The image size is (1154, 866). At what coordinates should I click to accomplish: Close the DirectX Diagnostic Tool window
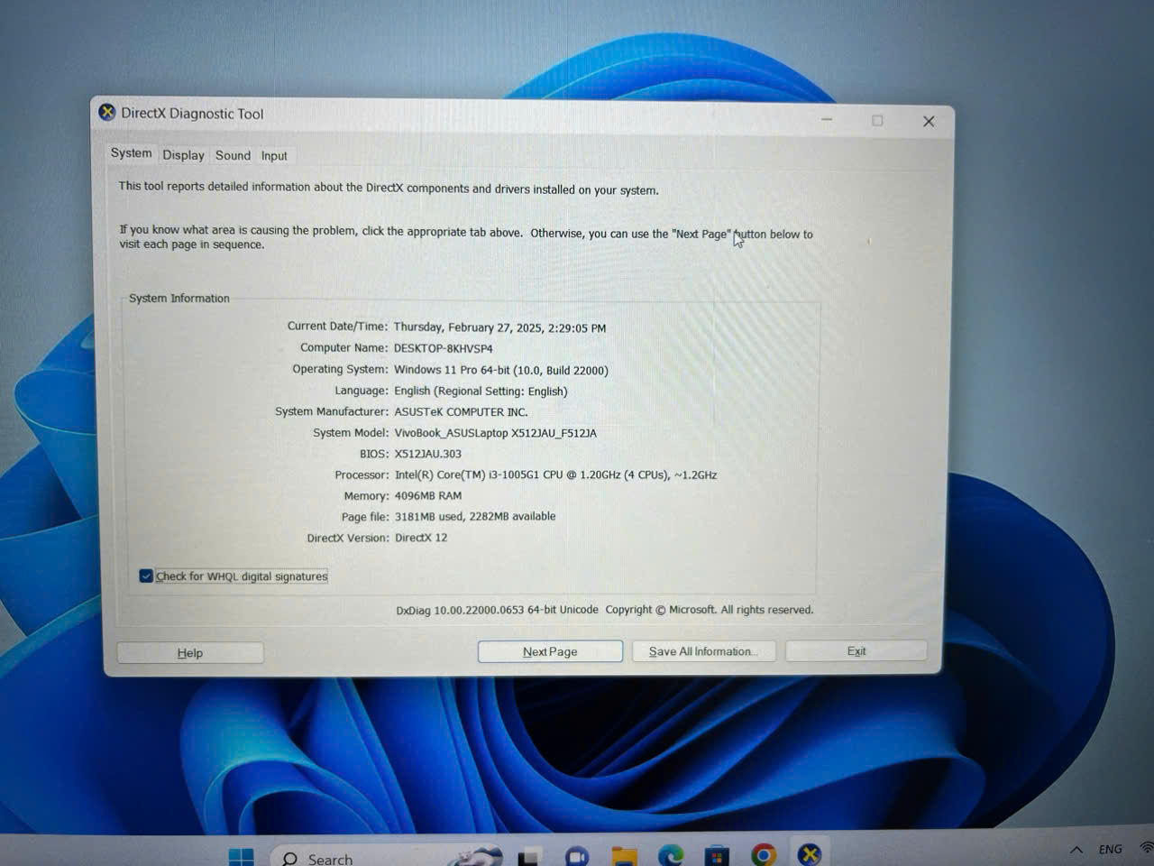[929, 121]
